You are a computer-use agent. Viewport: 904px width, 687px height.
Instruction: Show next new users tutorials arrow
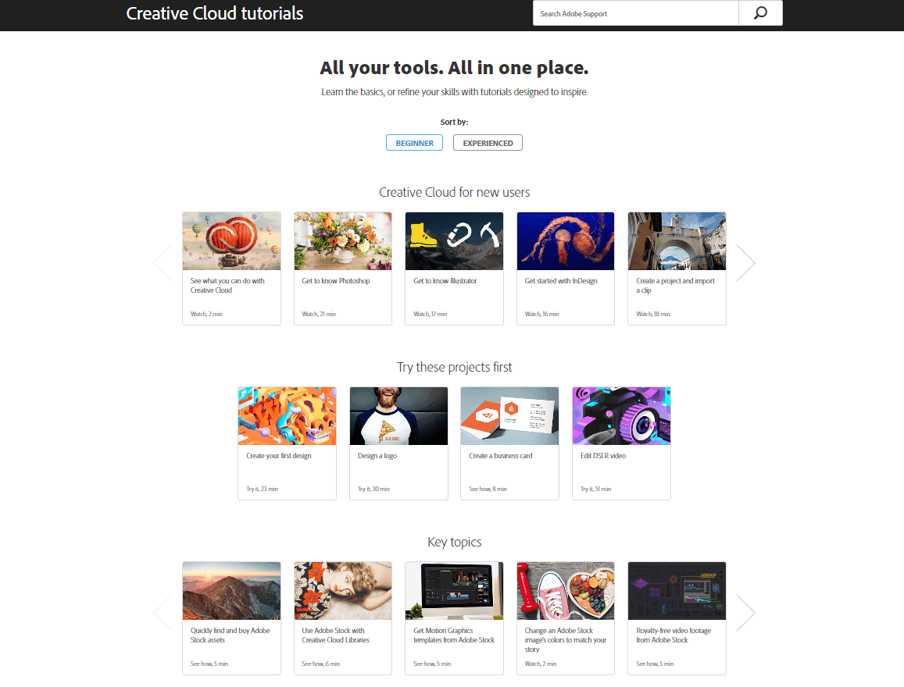coord(745,262)
